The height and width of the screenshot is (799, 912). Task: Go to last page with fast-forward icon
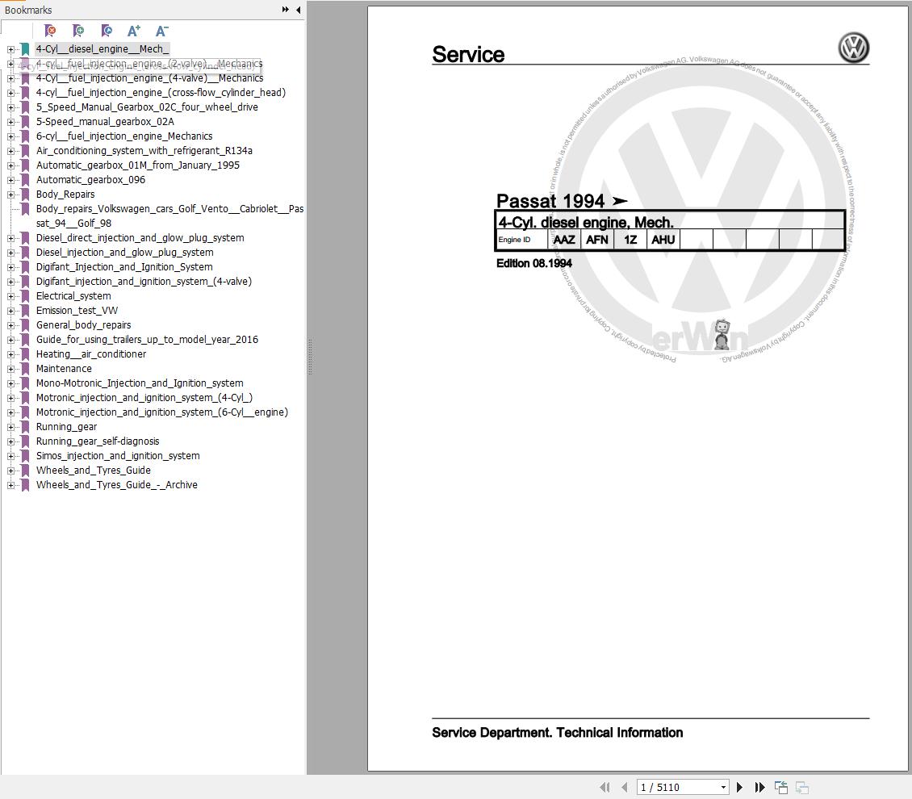coord(759,787)
